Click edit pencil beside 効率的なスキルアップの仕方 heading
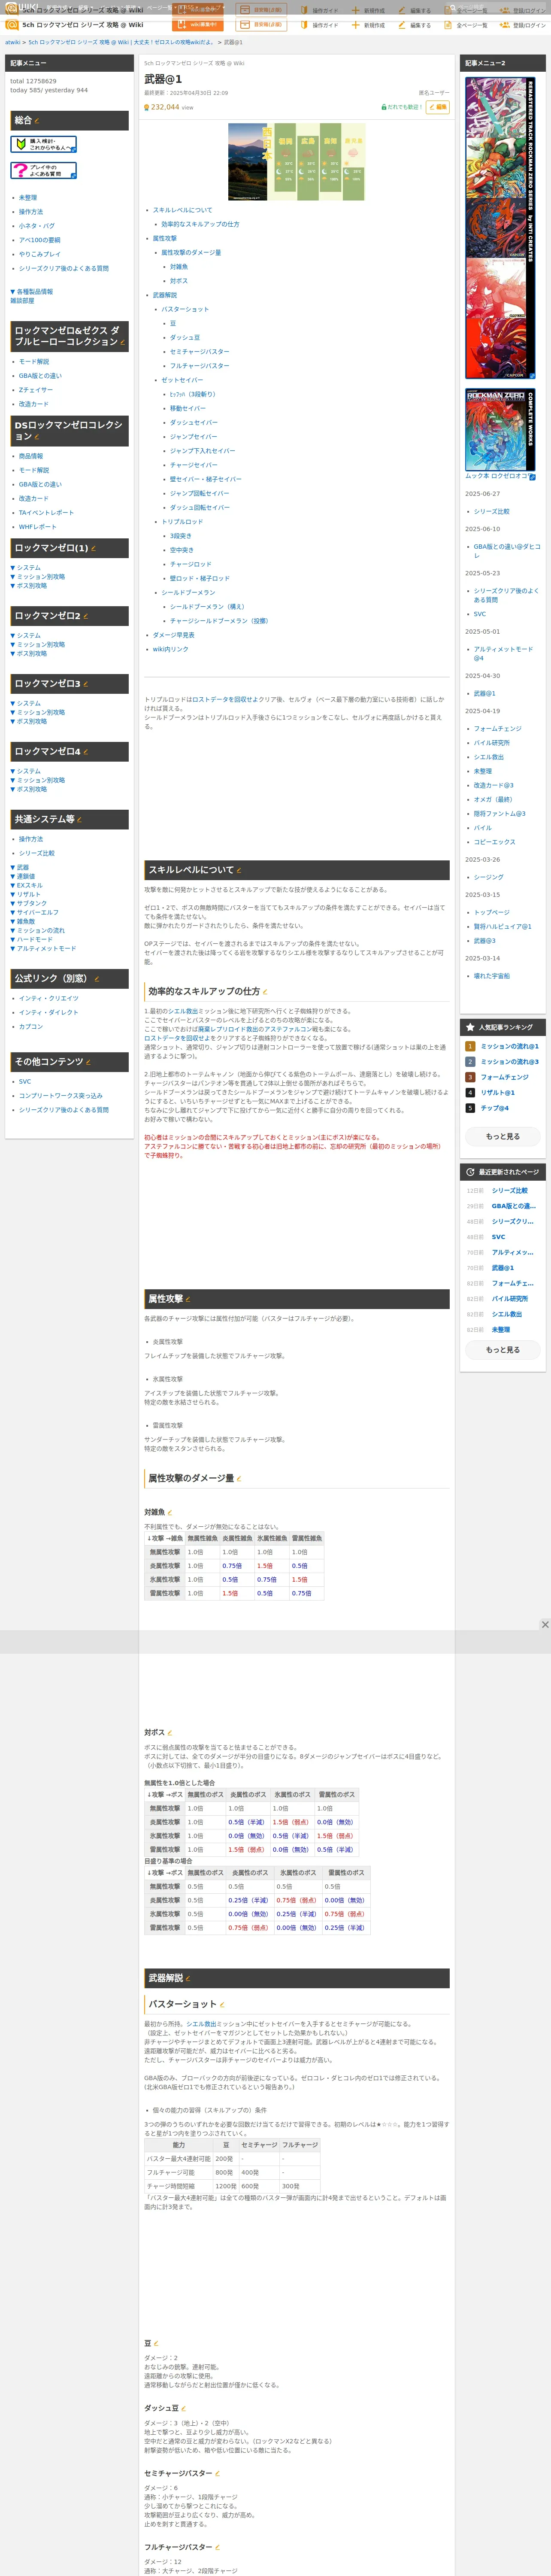Viewport: 551px width, 2576px height. pos(265,992)
